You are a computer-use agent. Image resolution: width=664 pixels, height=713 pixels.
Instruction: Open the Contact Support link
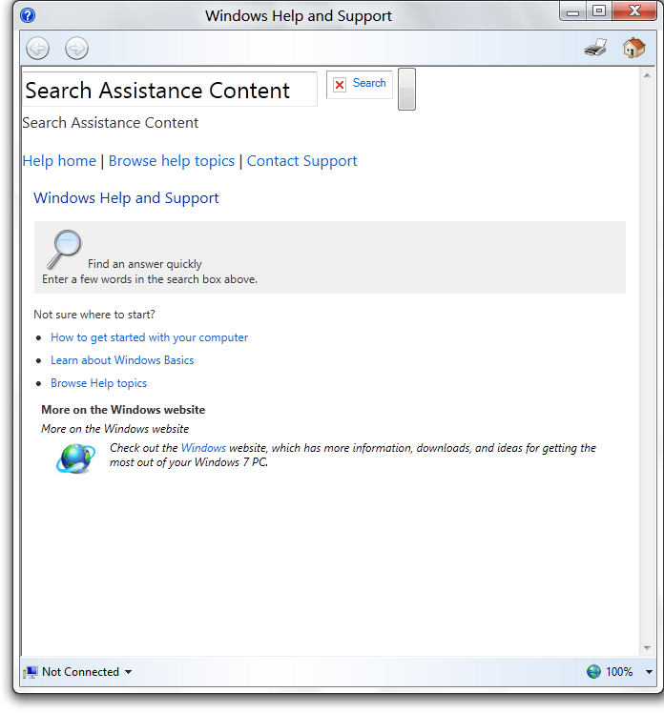(x=301, y=161)
